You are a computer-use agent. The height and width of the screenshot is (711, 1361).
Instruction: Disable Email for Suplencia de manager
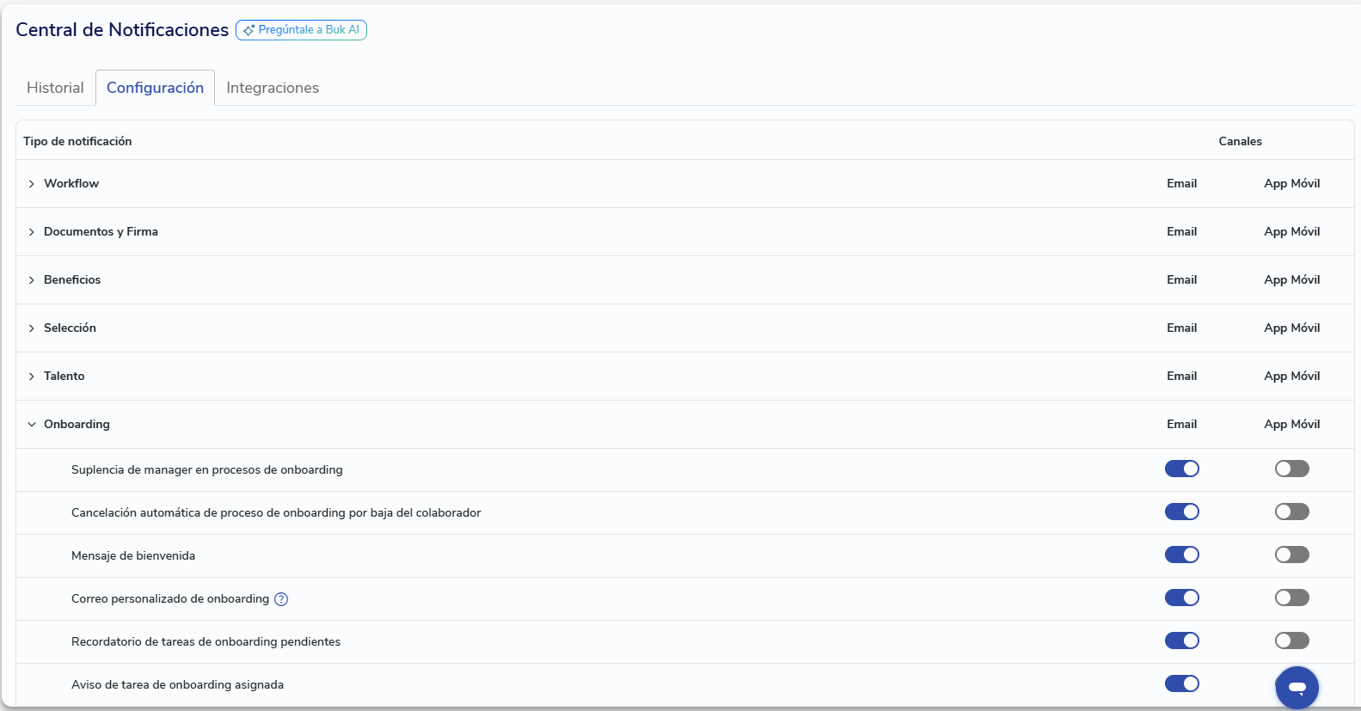pos(1181,469)
